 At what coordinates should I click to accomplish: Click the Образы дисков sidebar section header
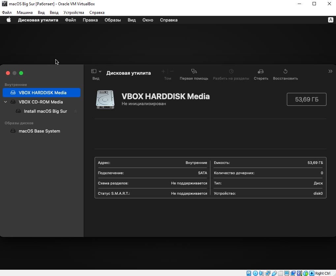(x=19, y=123)
